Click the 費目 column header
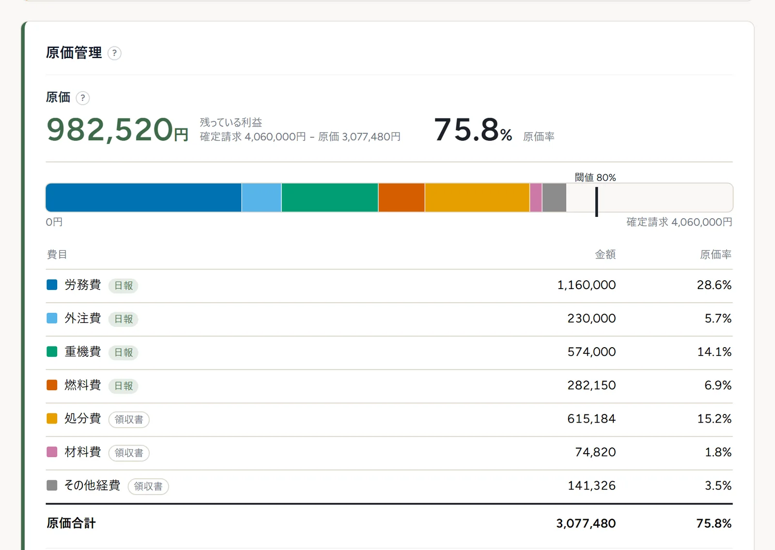Image resolution: width=775 pixels, height=550 pixels. point(57,254)
